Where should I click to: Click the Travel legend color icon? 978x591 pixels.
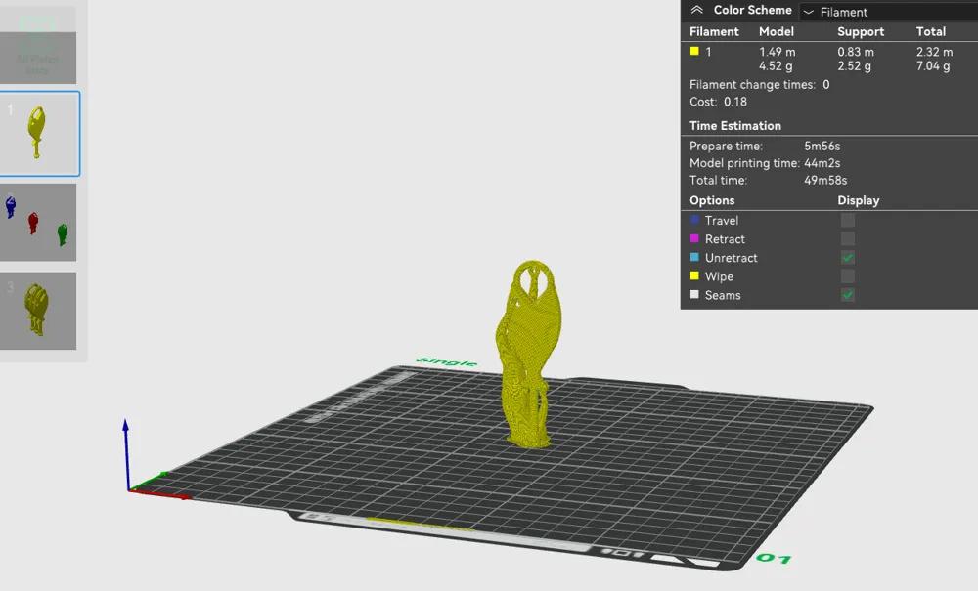[x=694, y=220]
